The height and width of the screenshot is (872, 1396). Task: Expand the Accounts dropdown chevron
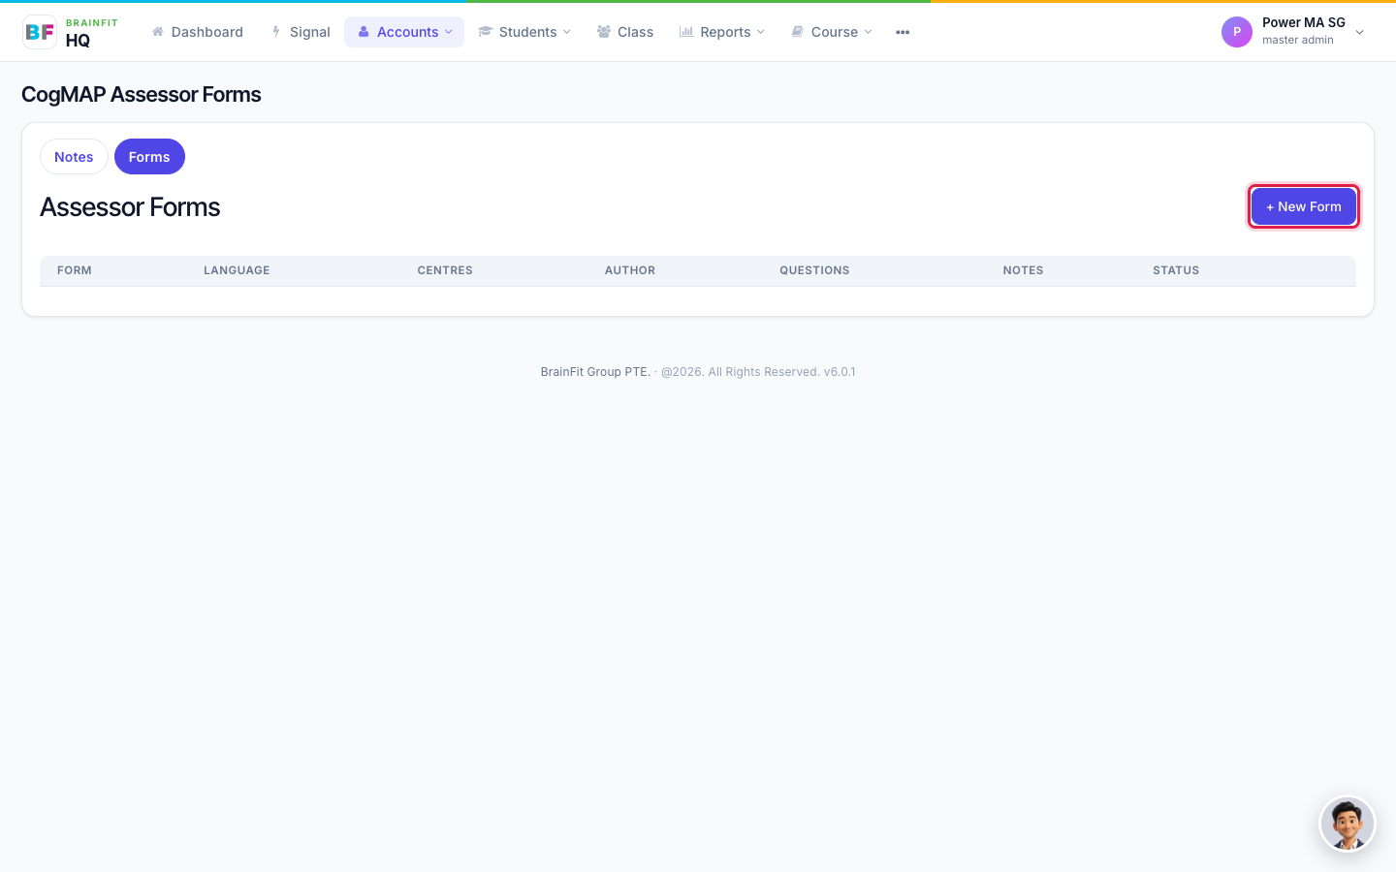(449, 32)
